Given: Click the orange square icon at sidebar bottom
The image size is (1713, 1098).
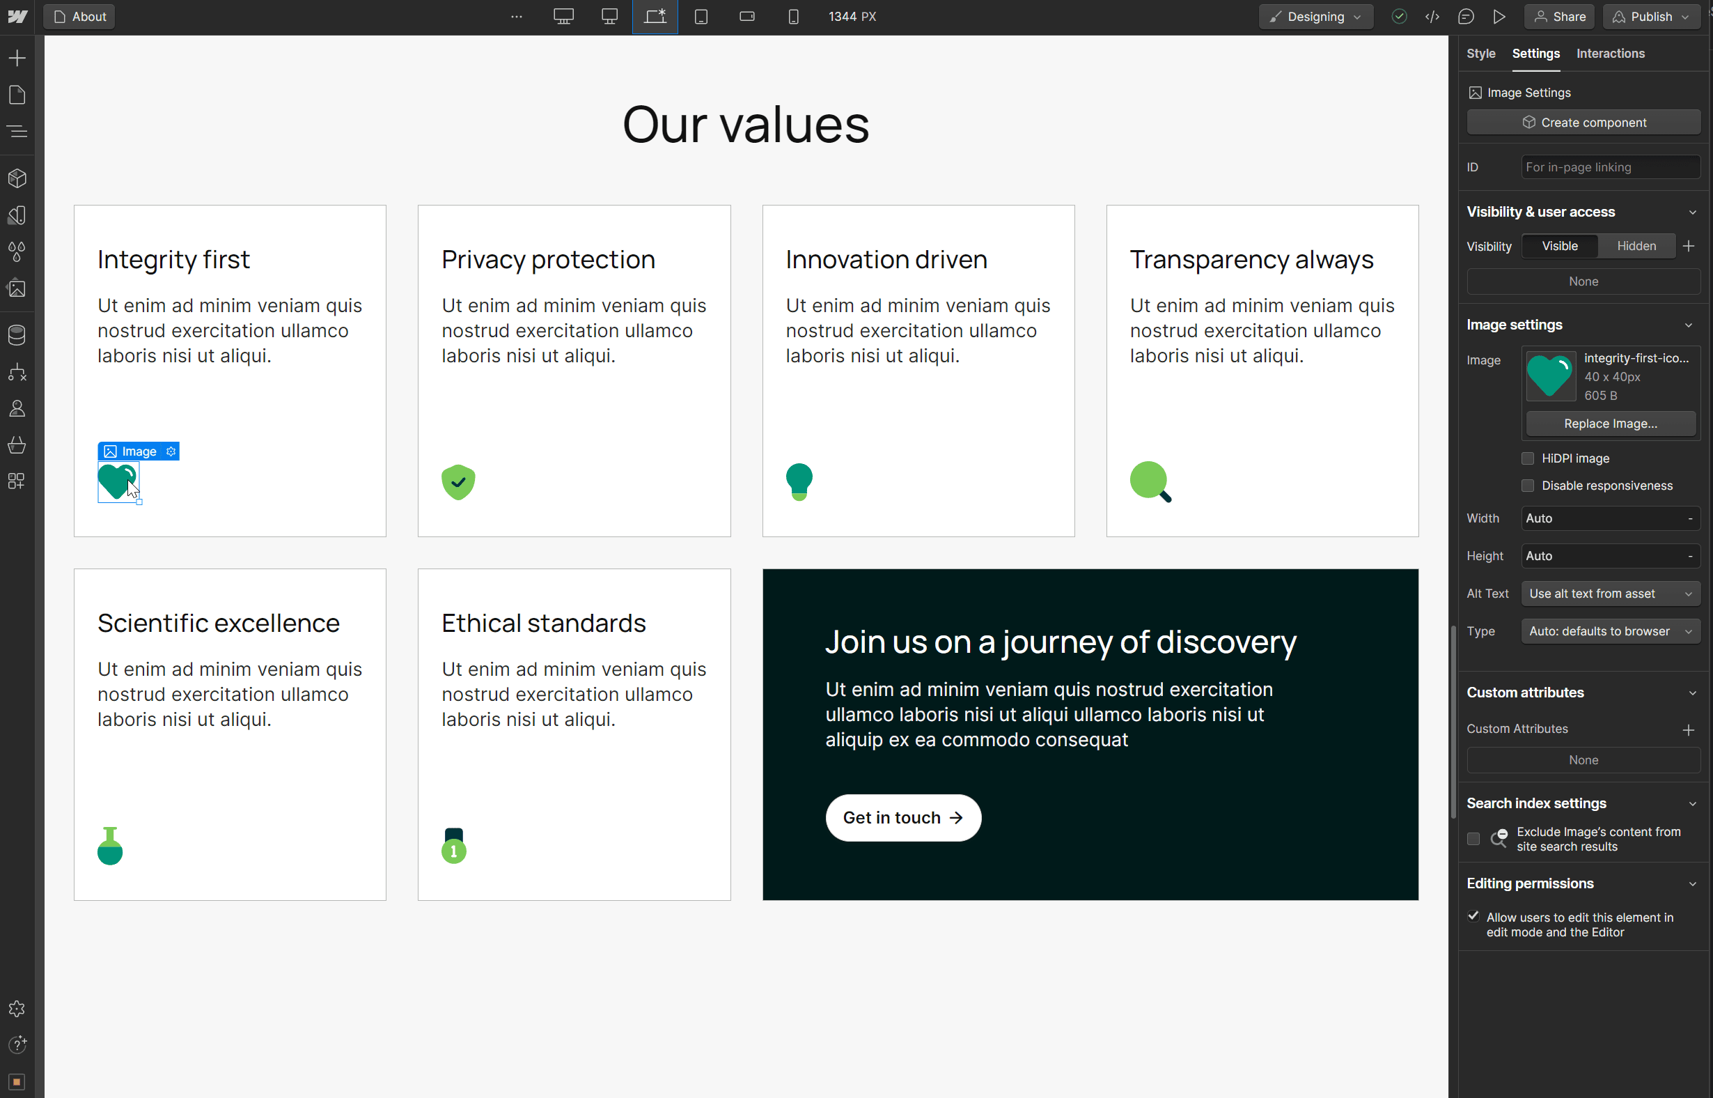Looking at the screenshot, I should pyautogui.click(x=17, y=1082).
